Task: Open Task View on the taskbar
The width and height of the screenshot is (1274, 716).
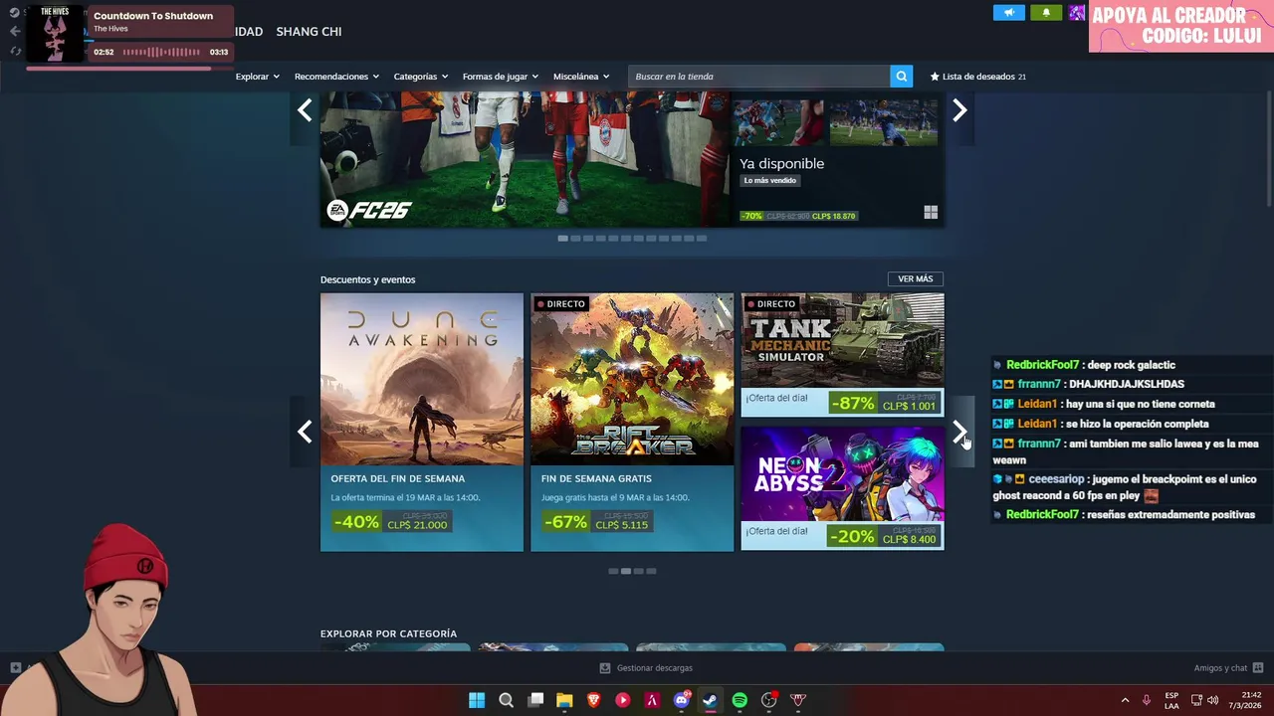Action: [x=535, y=700]
